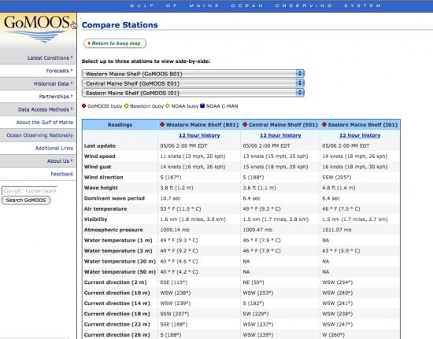
Task: Click the Return to buoy map button
Action: [115, 43]
